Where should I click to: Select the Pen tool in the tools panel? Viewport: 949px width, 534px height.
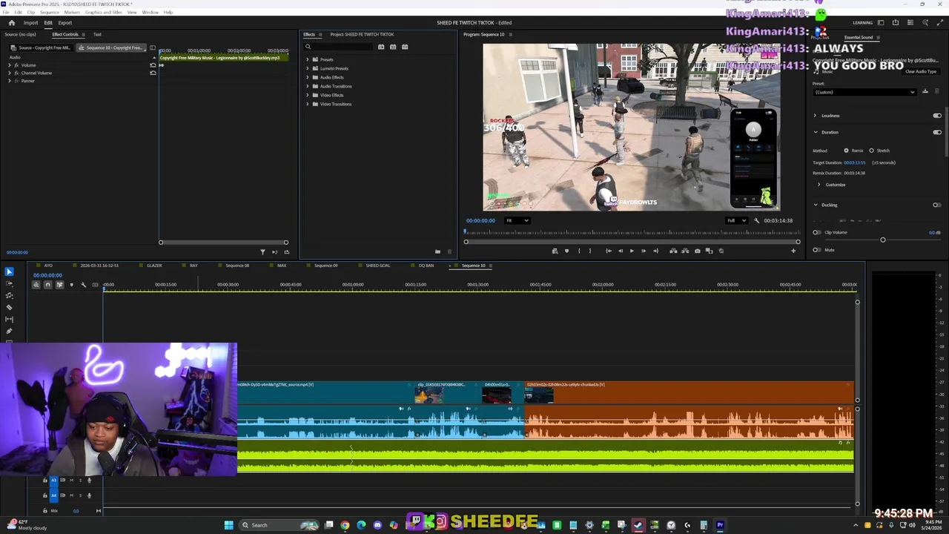[9, 331]
